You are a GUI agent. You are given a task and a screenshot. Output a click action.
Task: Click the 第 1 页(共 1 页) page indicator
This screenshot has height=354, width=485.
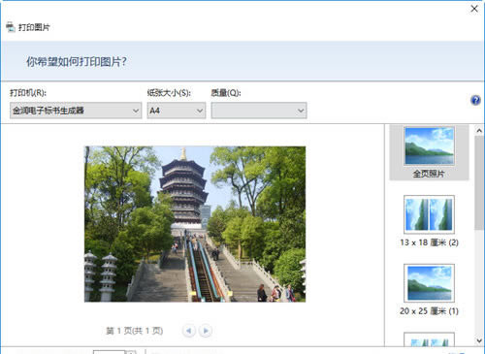click(x=135, y=331)
